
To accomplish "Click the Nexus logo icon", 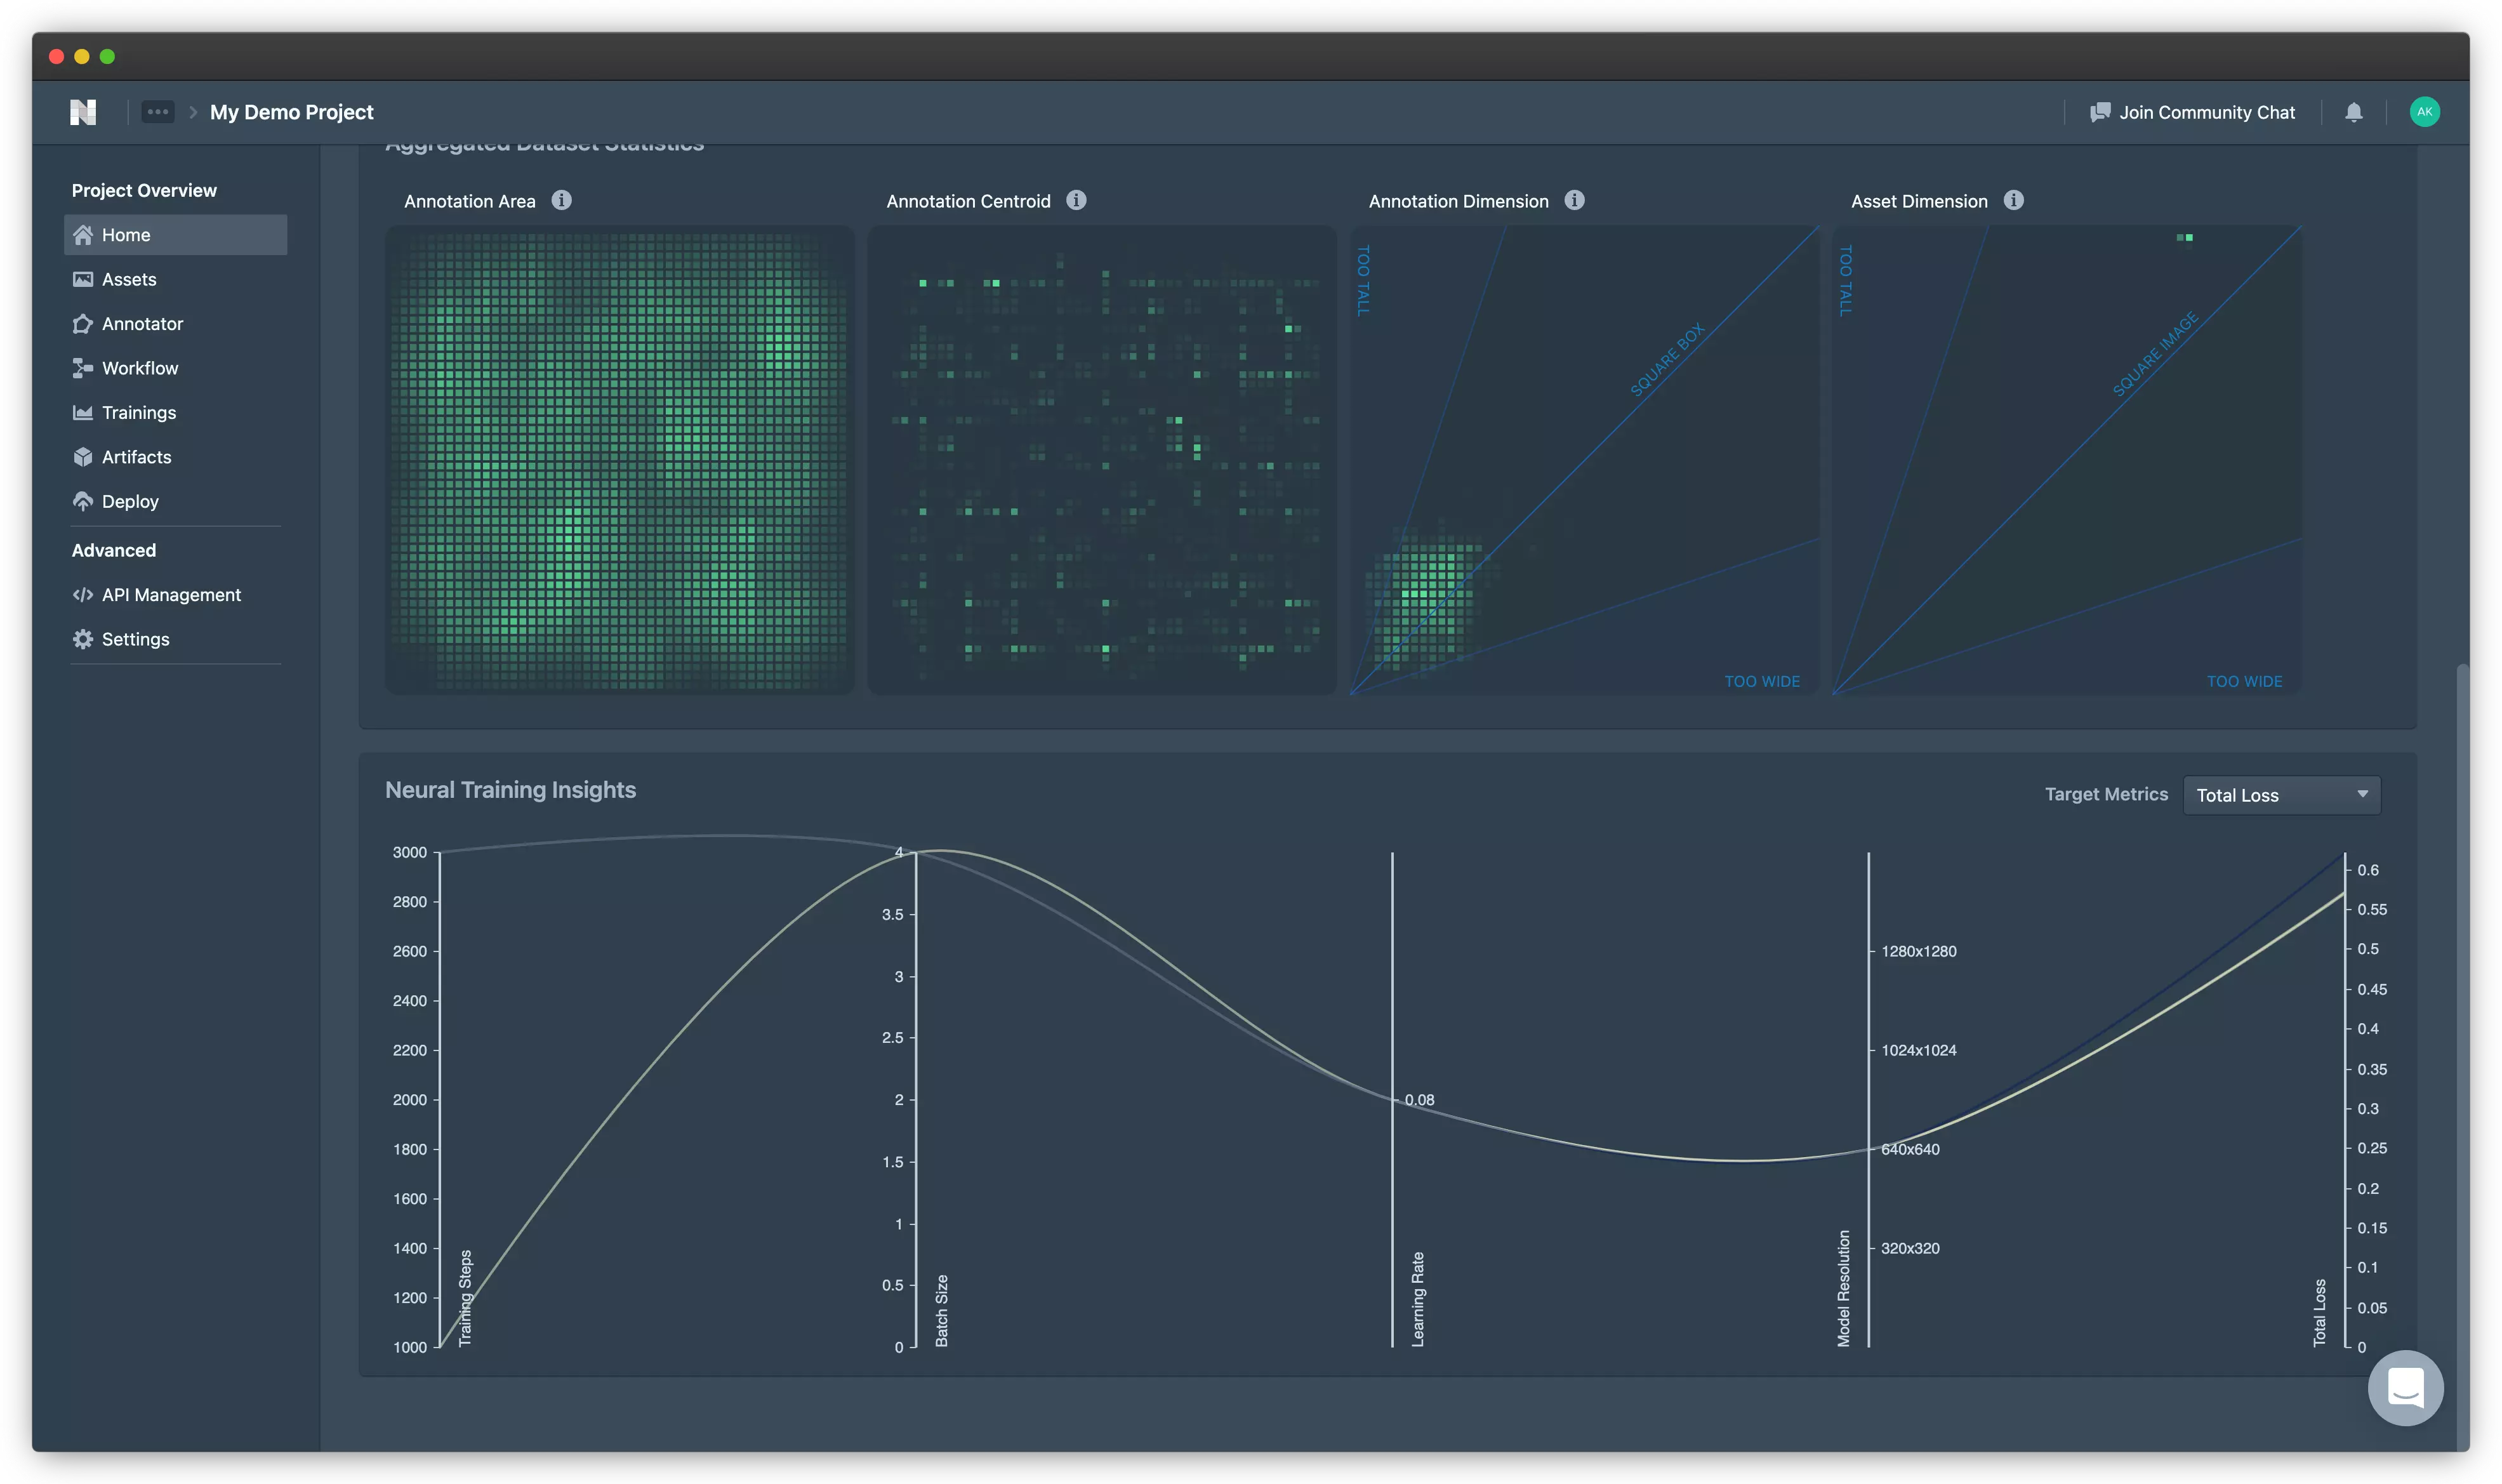I will pos(83,112).
